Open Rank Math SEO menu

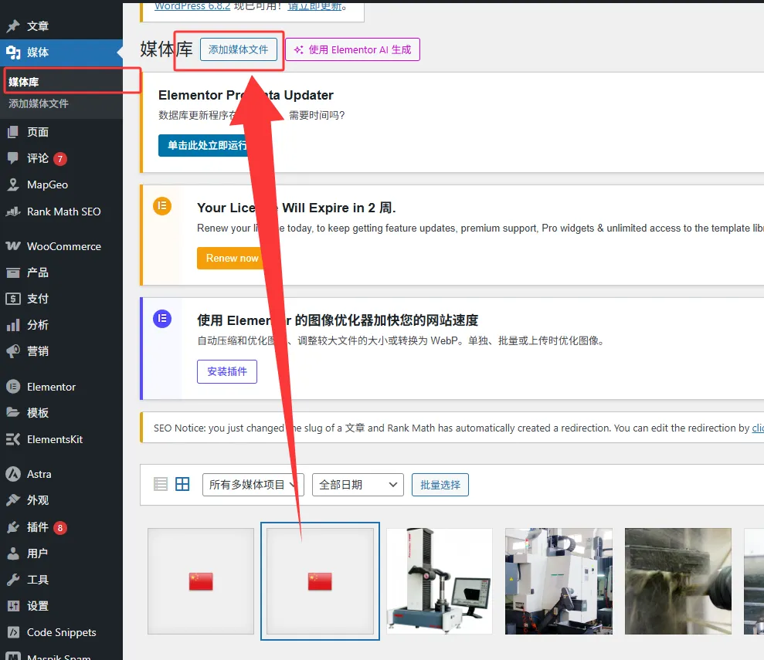[x=63, y=212]
